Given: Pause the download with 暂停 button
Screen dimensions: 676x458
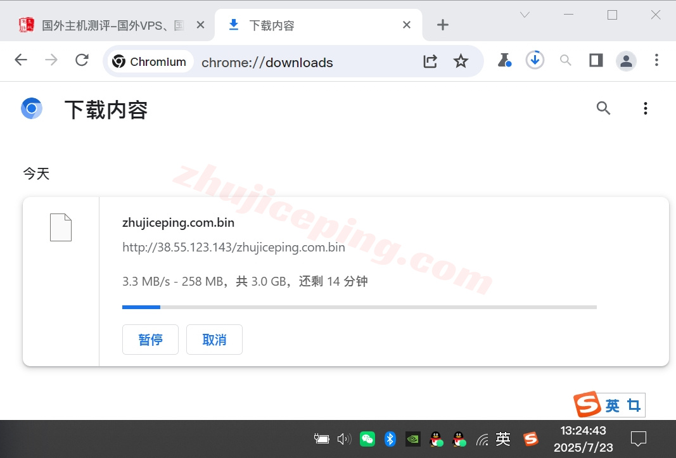Looking at the screenshot, I should (150, 340).
